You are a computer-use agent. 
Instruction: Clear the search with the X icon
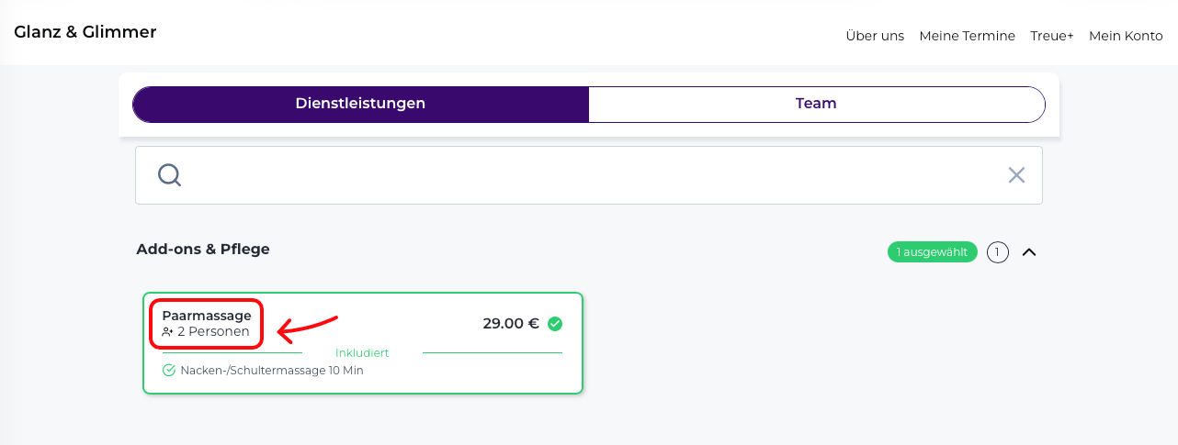click(x=1016, y=175)
